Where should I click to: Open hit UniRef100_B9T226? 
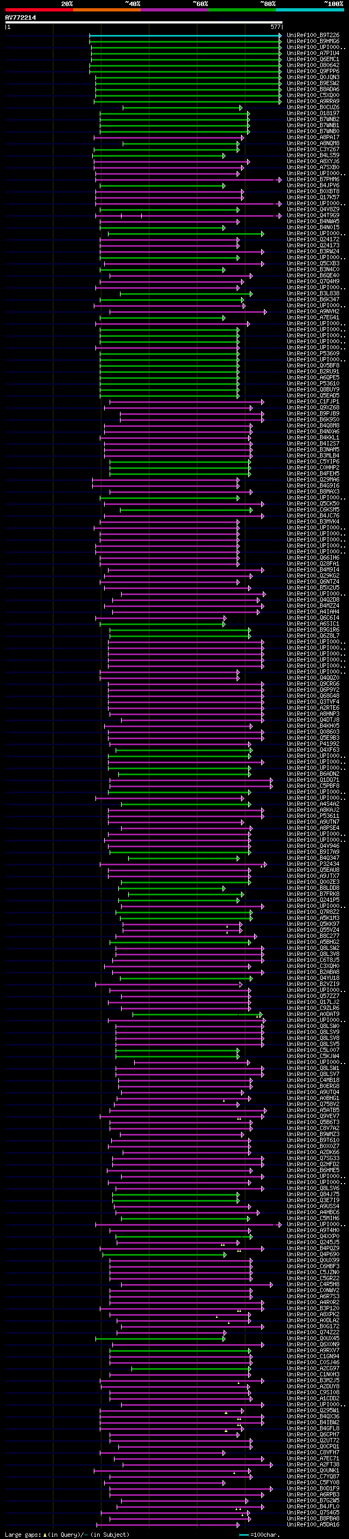pos(313,35)
